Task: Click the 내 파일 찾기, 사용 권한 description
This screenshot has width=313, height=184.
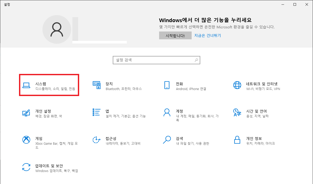Action: 192,143
